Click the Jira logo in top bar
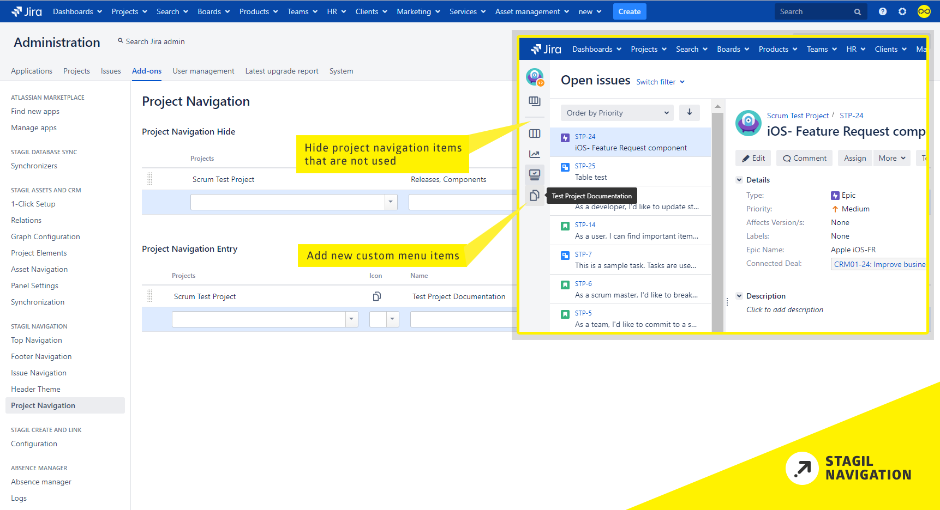Image resolution: width=940 pixels, height=510 pixels. click(x=26, y=11)
